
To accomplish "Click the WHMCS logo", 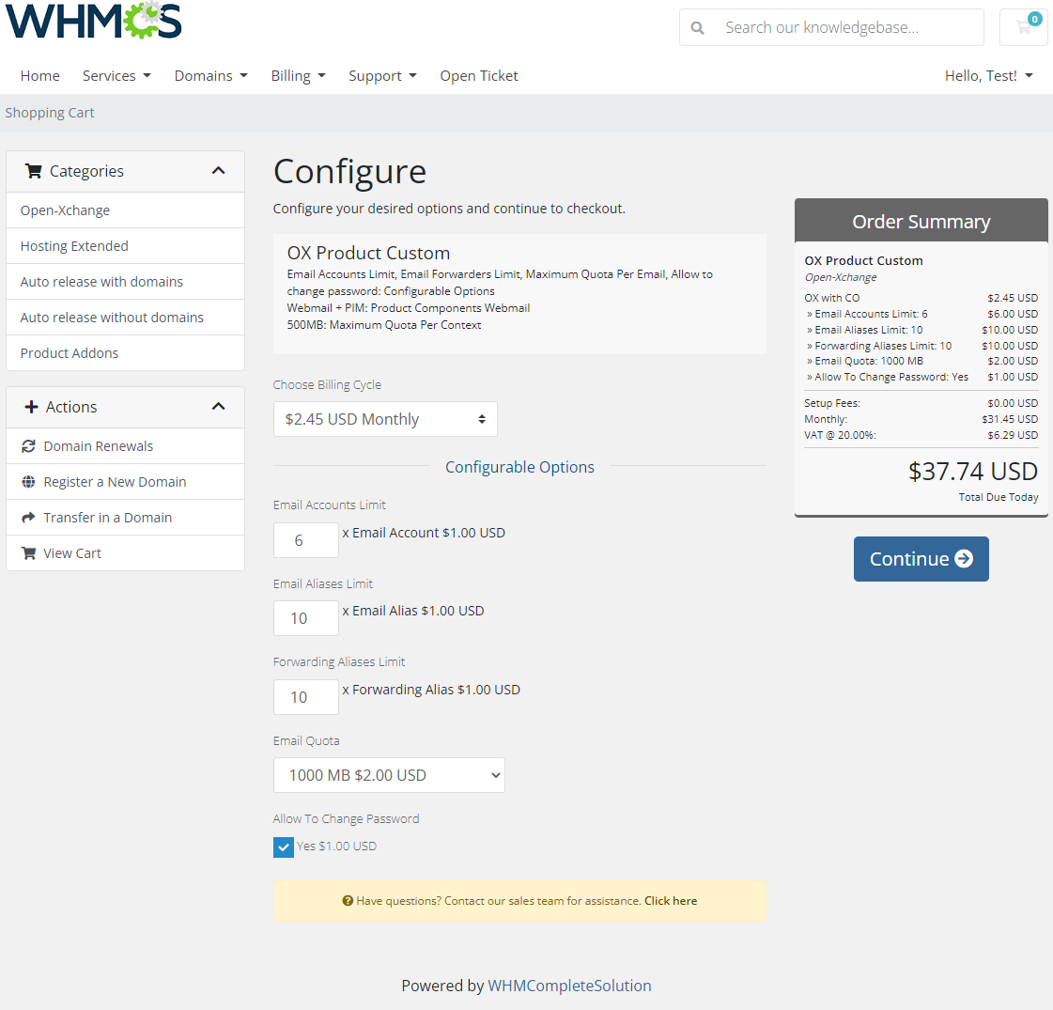I will 93,21.
